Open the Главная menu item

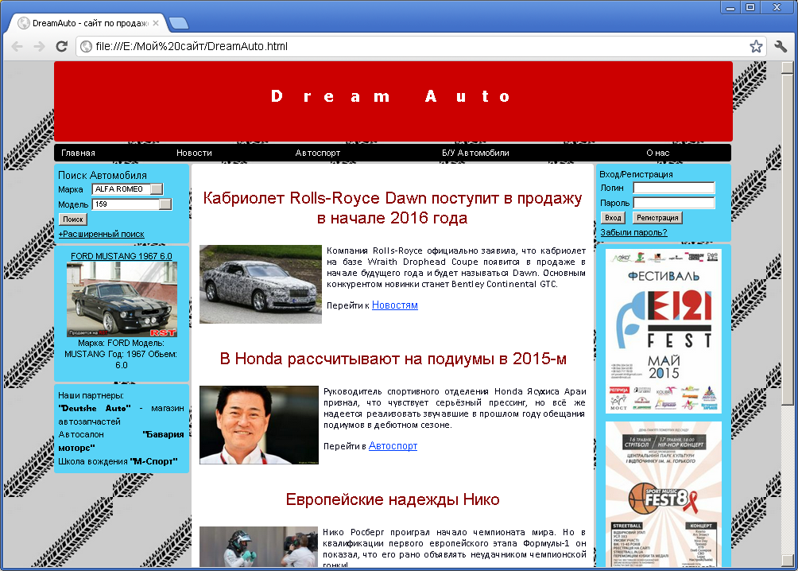(x=78, y=153)
